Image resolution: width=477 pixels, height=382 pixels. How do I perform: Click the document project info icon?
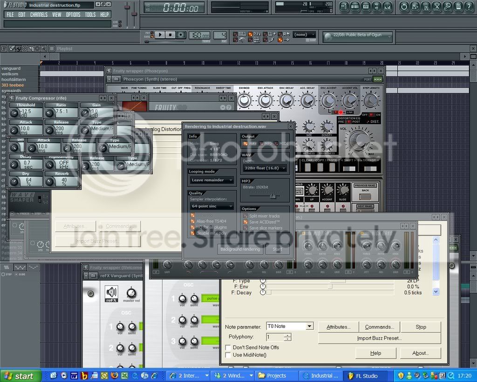pos(458,7)
